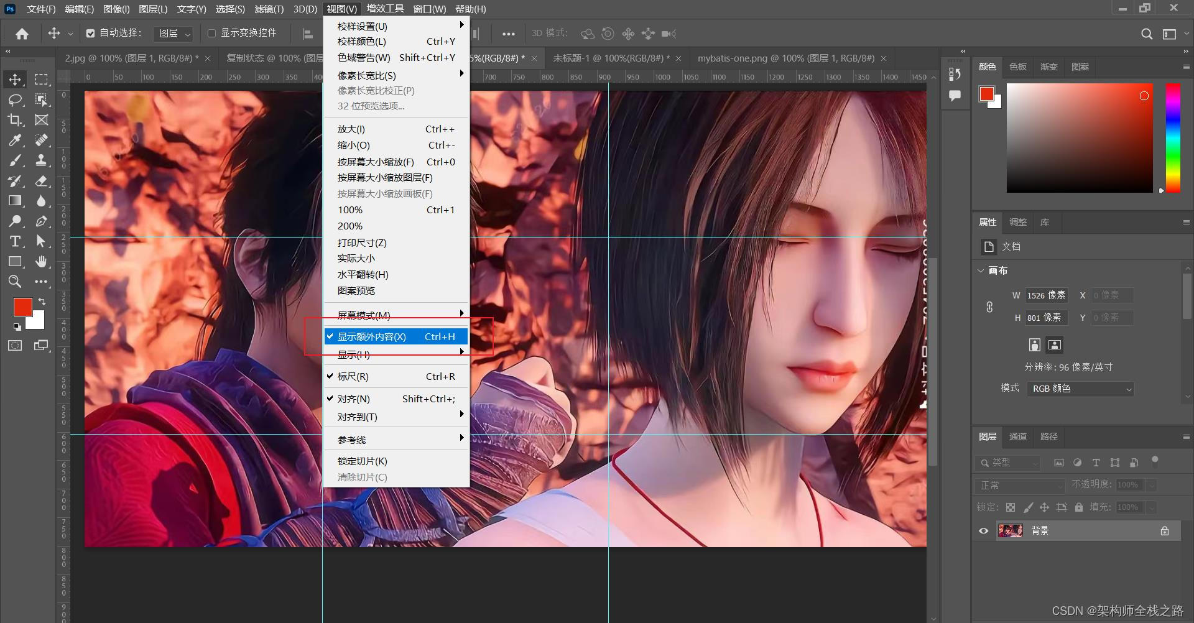Click the hue slider in Color panel
The height and width of the screenshot is (623, 1194).
[x=1173, y=138]
